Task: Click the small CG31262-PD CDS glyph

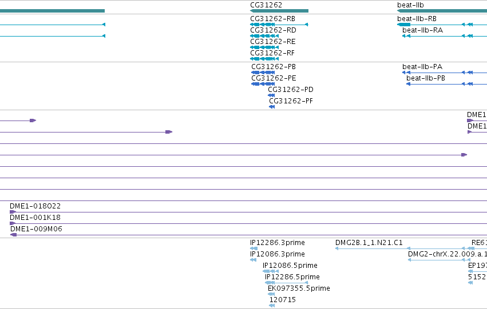Action: point(271,95)
